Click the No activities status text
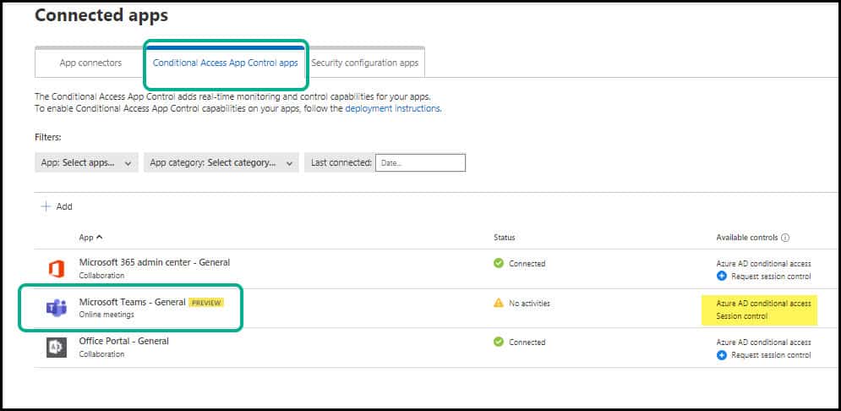Viewport: 841px width, 411px height. coord(529,303)
